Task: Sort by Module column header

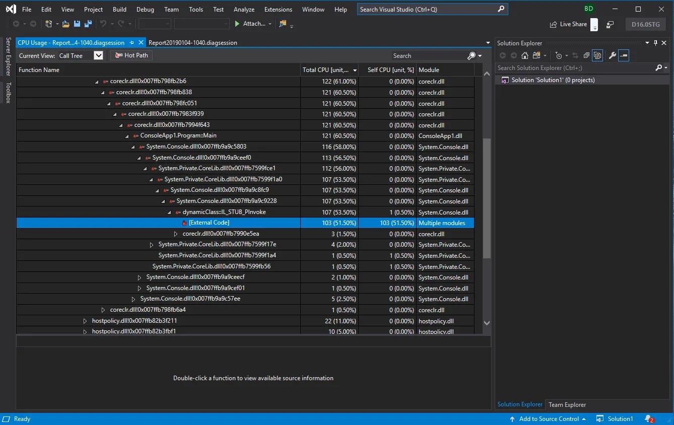Action: pyautogui.click(x=445, y=70)
